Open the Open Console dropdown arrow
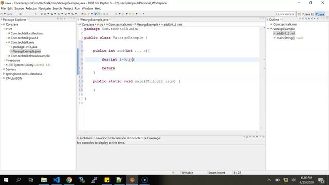The width and height of the screenshot is (329, 185). click(257, 137)
